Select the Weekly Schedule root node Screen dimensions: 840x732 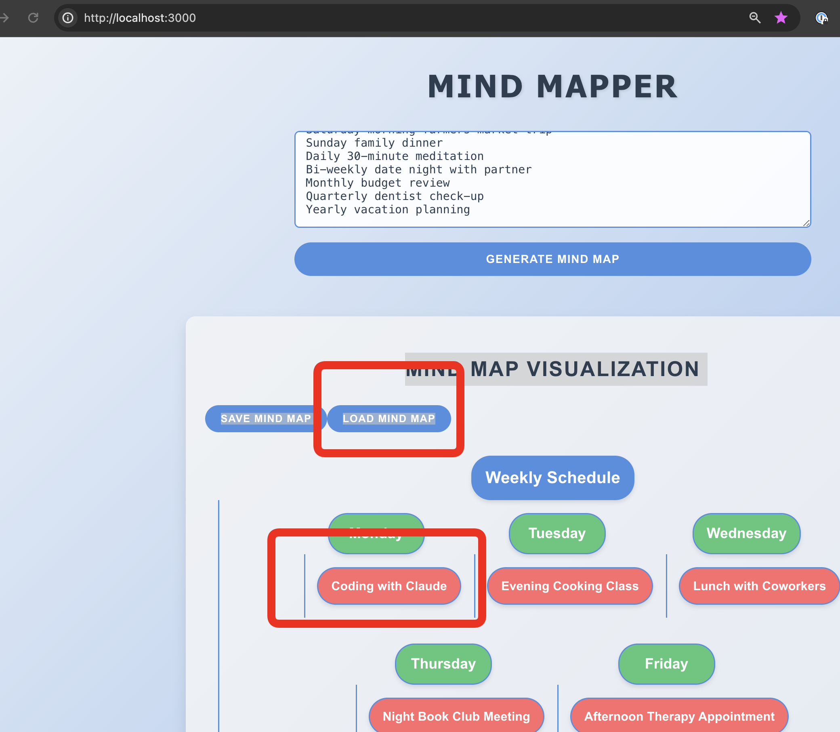pyautogui.click(x=552, y=477)
